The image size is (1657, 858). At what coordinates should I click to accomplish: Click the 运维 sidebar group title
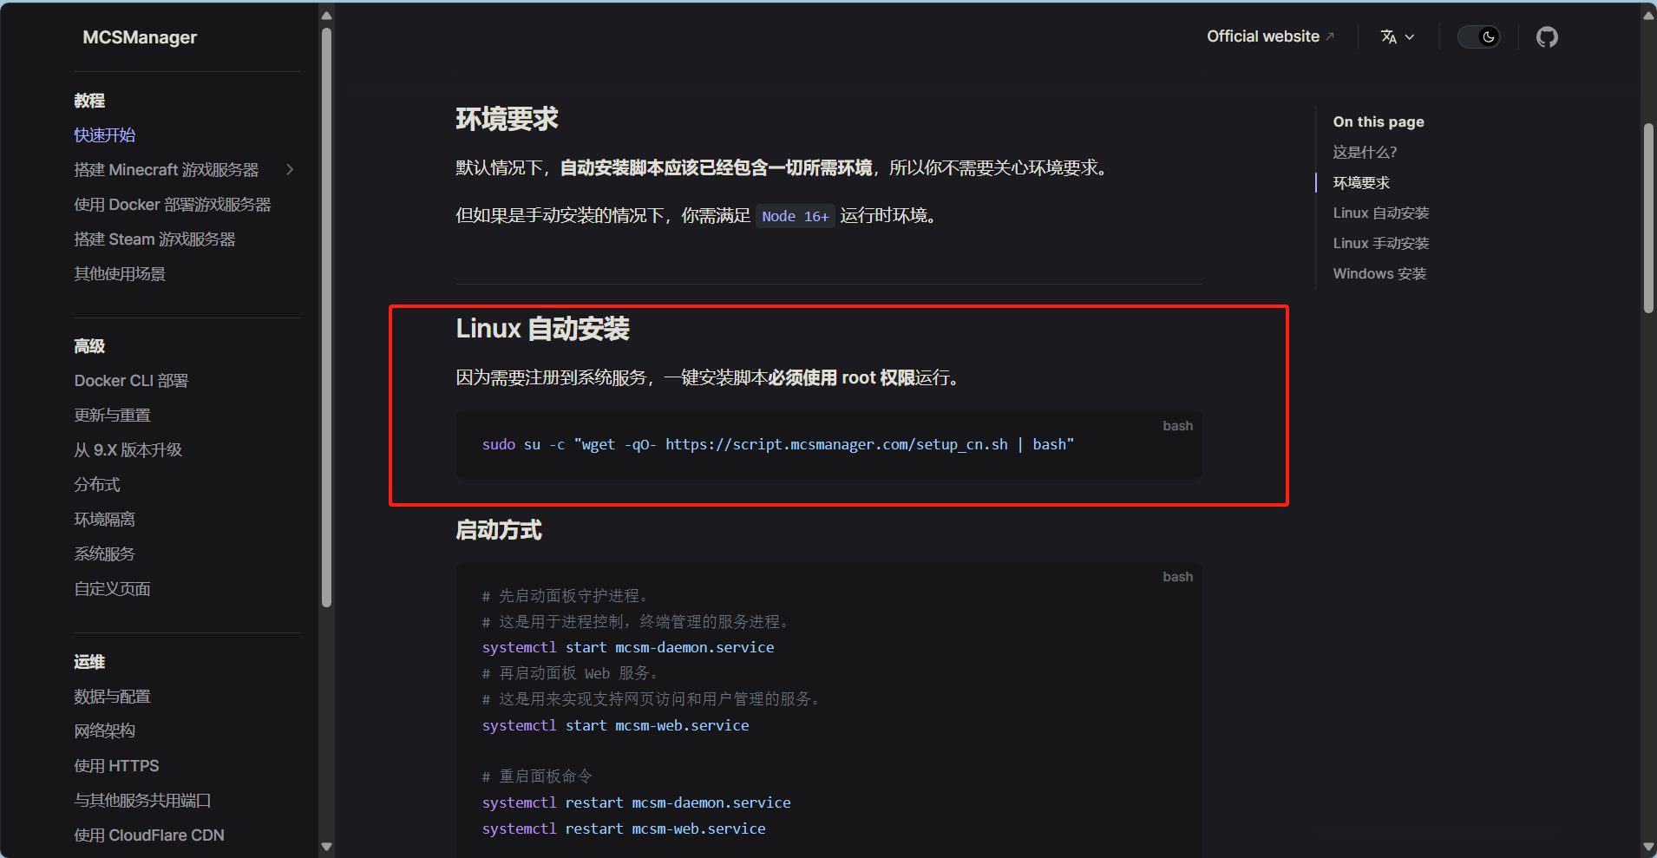[x=89, y=662]
